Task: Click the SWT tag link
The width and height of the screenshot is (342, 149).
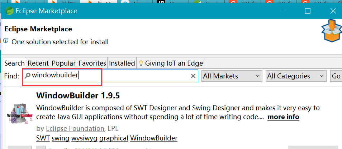Action: click(x=43, y=138)
